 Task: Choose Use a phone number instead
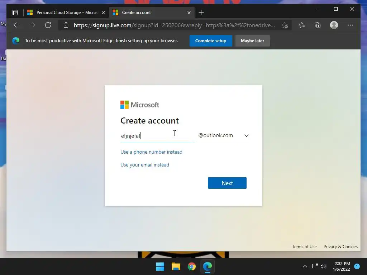[151, 152]
